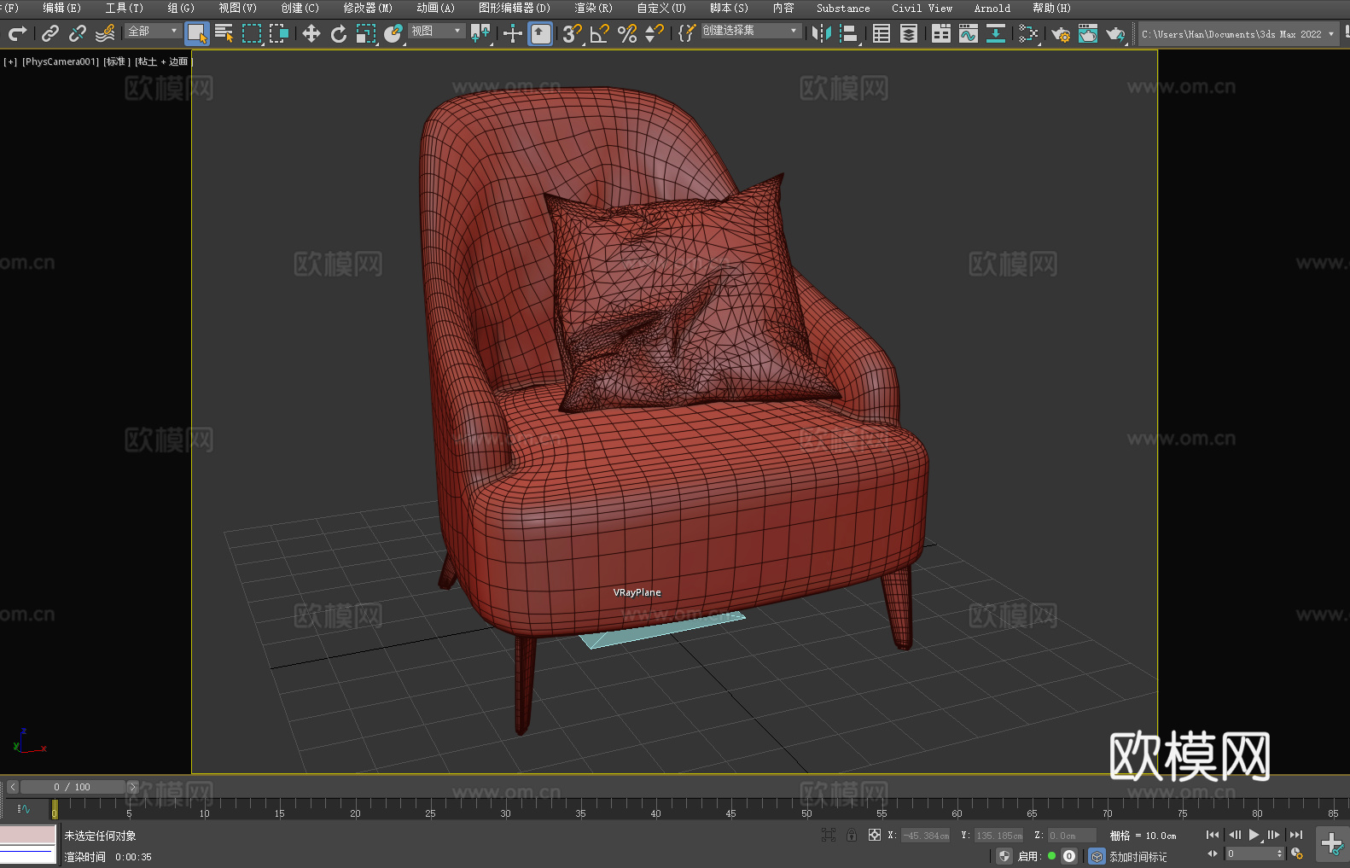
Task: Open the Substance menu
Action: (843, 8)
